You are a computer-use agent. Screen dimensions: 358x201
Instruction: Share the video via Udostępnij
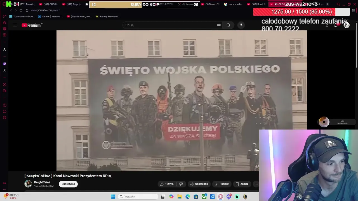199,184
